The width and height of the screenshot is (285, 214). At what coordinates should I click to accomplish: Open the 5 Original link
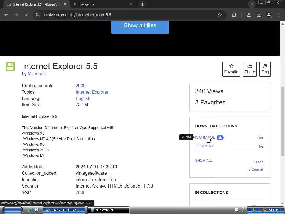click(x=256, y=169)
